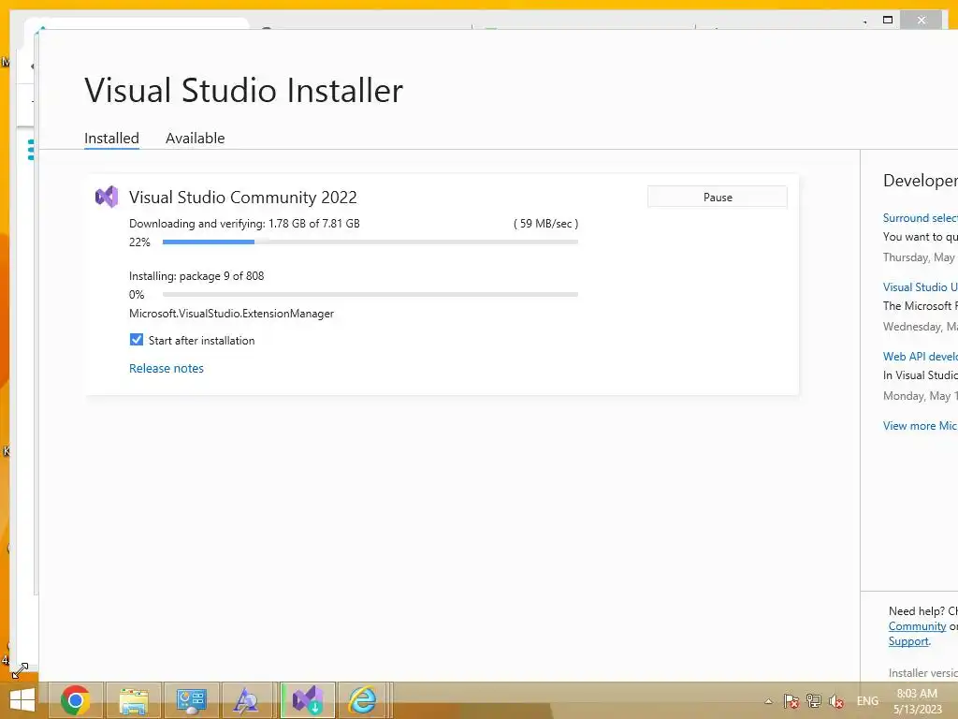Click the Action Center flag tray icon
958x719 pixels.
click(791, 701)
